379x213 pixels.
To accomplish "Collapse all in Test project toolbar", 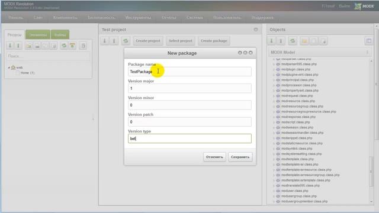I will [x=114, y=41].
